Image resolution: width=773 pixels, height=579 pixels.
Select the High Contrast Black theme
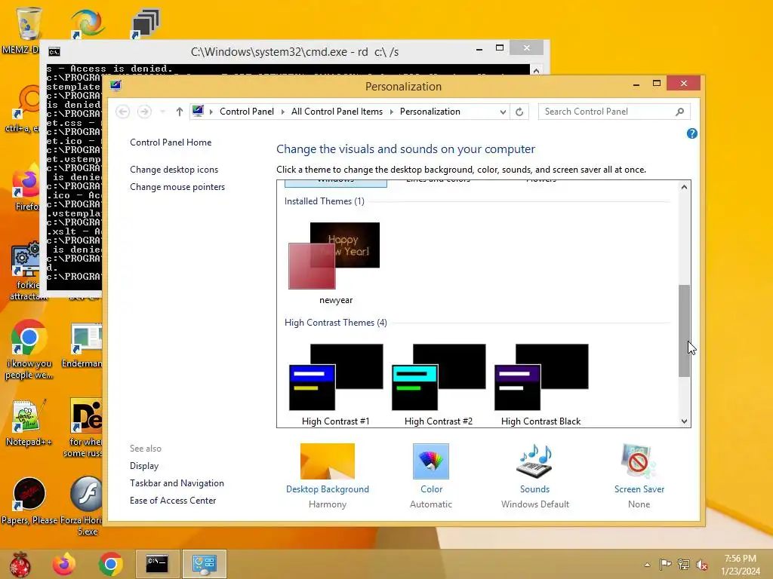tap(540, 384)
